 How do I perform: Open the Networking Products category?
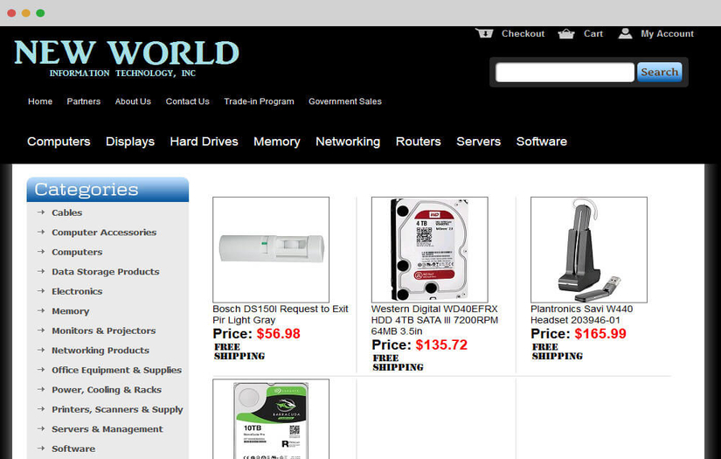101,351
